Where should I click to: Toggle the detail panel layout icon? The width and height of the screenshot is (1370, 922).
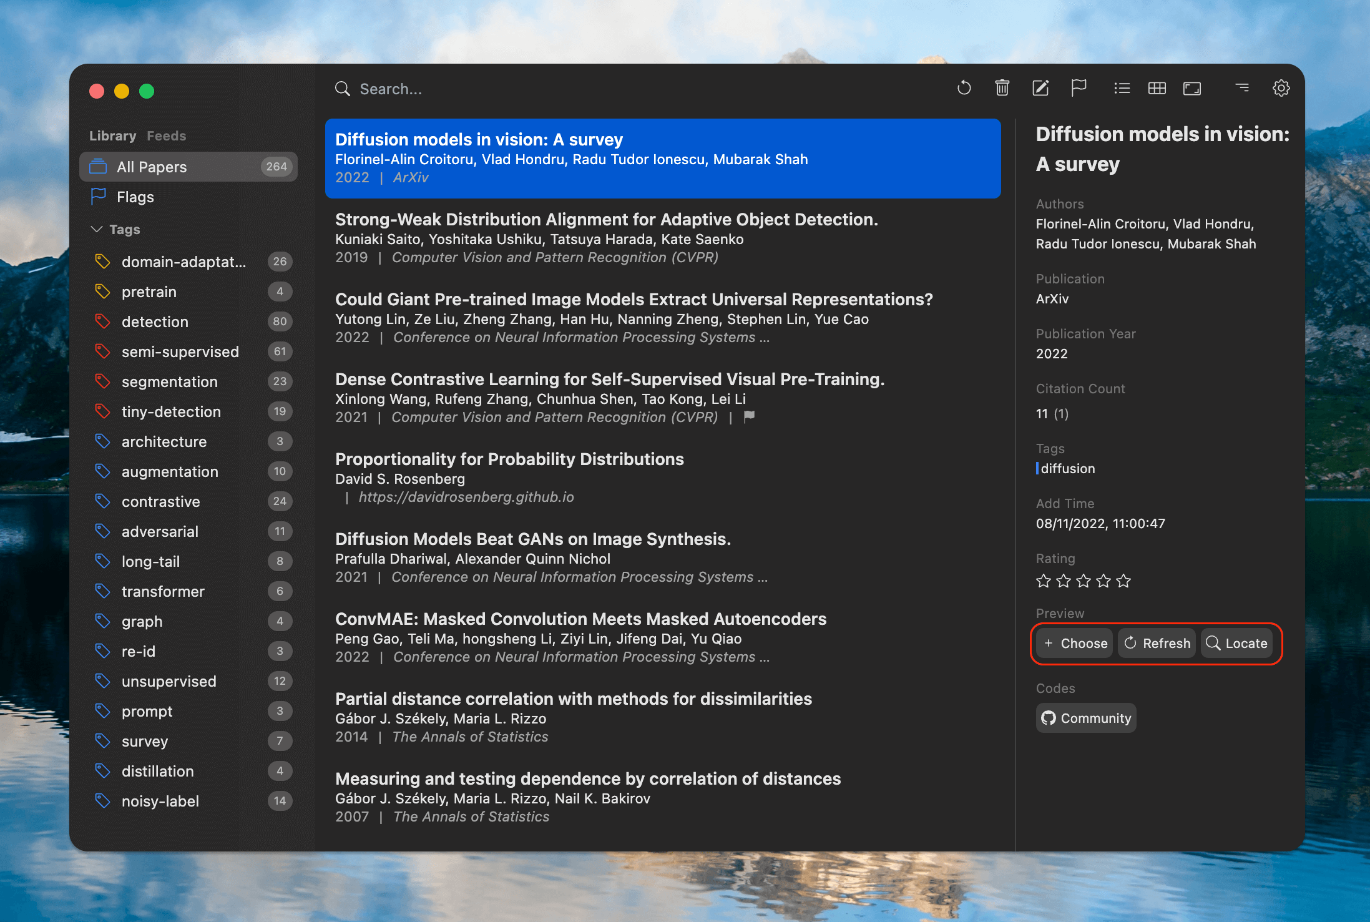[x=1191, y=88]
